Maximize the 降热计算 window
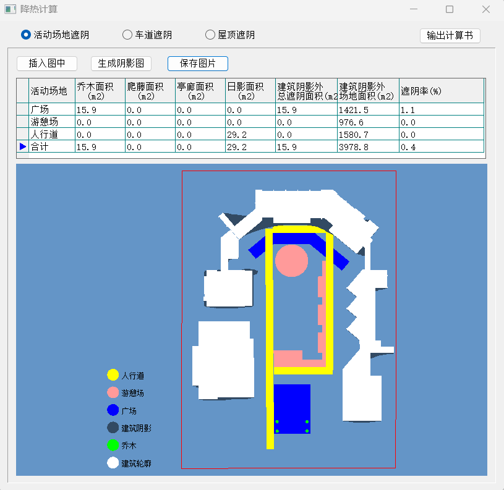Viewport: 504px width, 490px height. click(450, 9)
